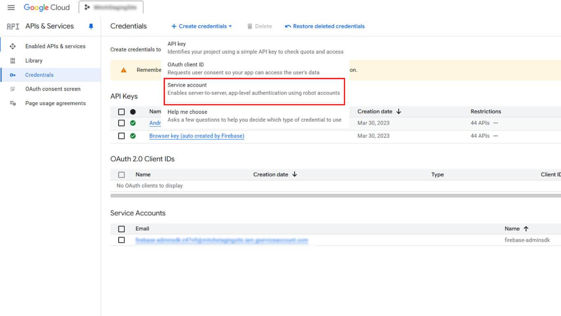Click the Page usage agreements icon
This screenshot has width=561, height=316.
pos(13,104)
